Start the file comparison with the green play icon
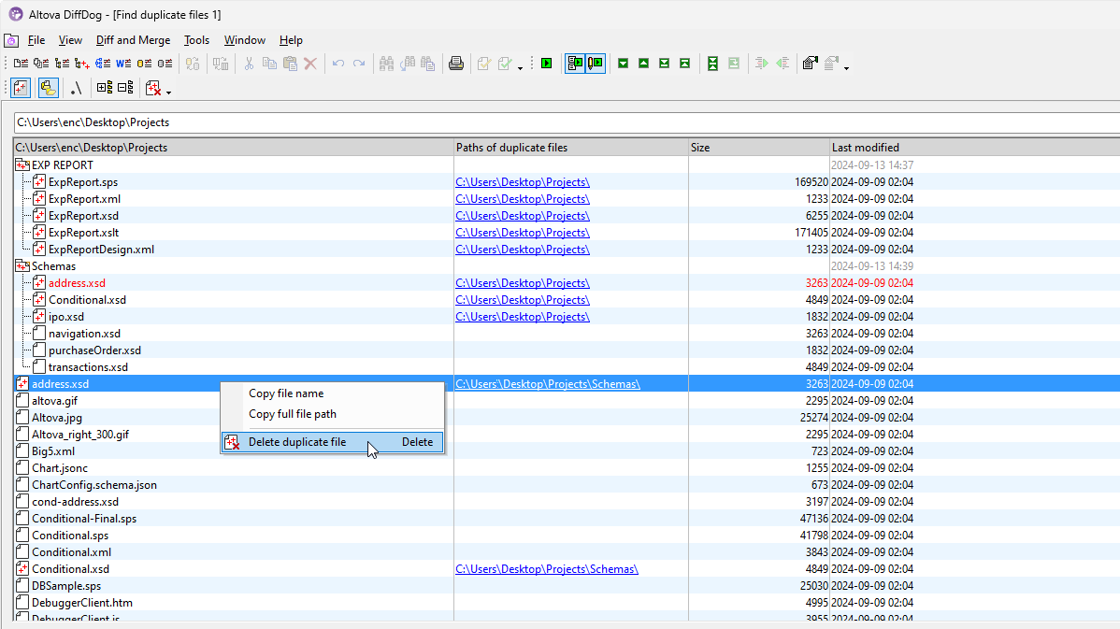This screenshot has width=1120, height=629. 546,63
